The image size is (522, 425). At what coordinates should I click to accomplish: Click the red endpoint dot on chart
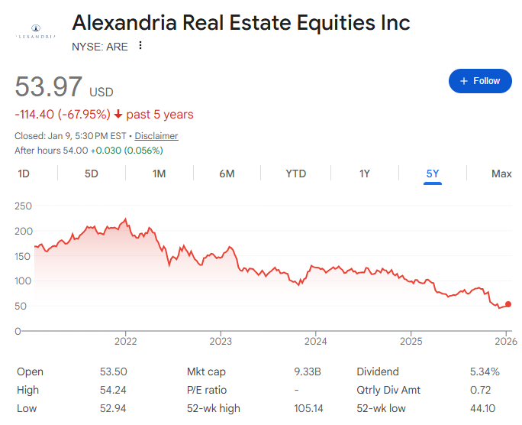tap(508, 304)
